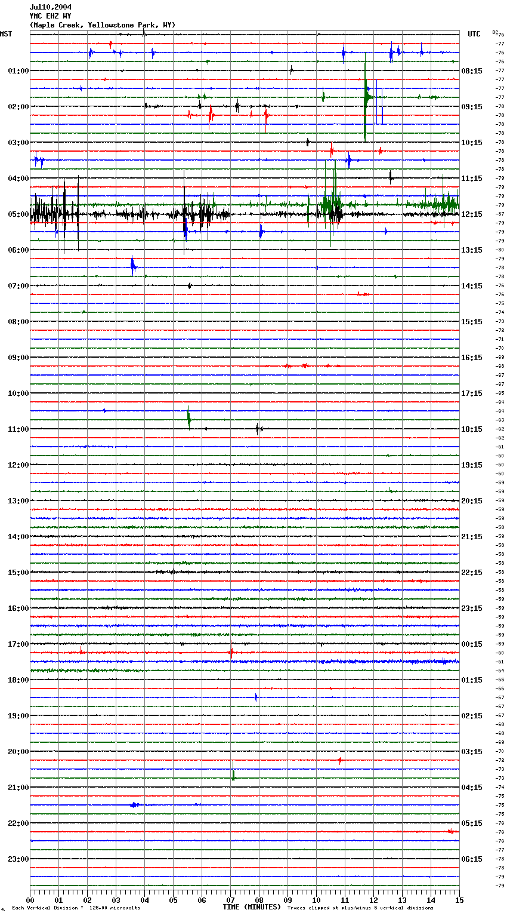This screenshot has height=916, width=507.
Task: Click the 09:00 MST time label
Action: 18,358
